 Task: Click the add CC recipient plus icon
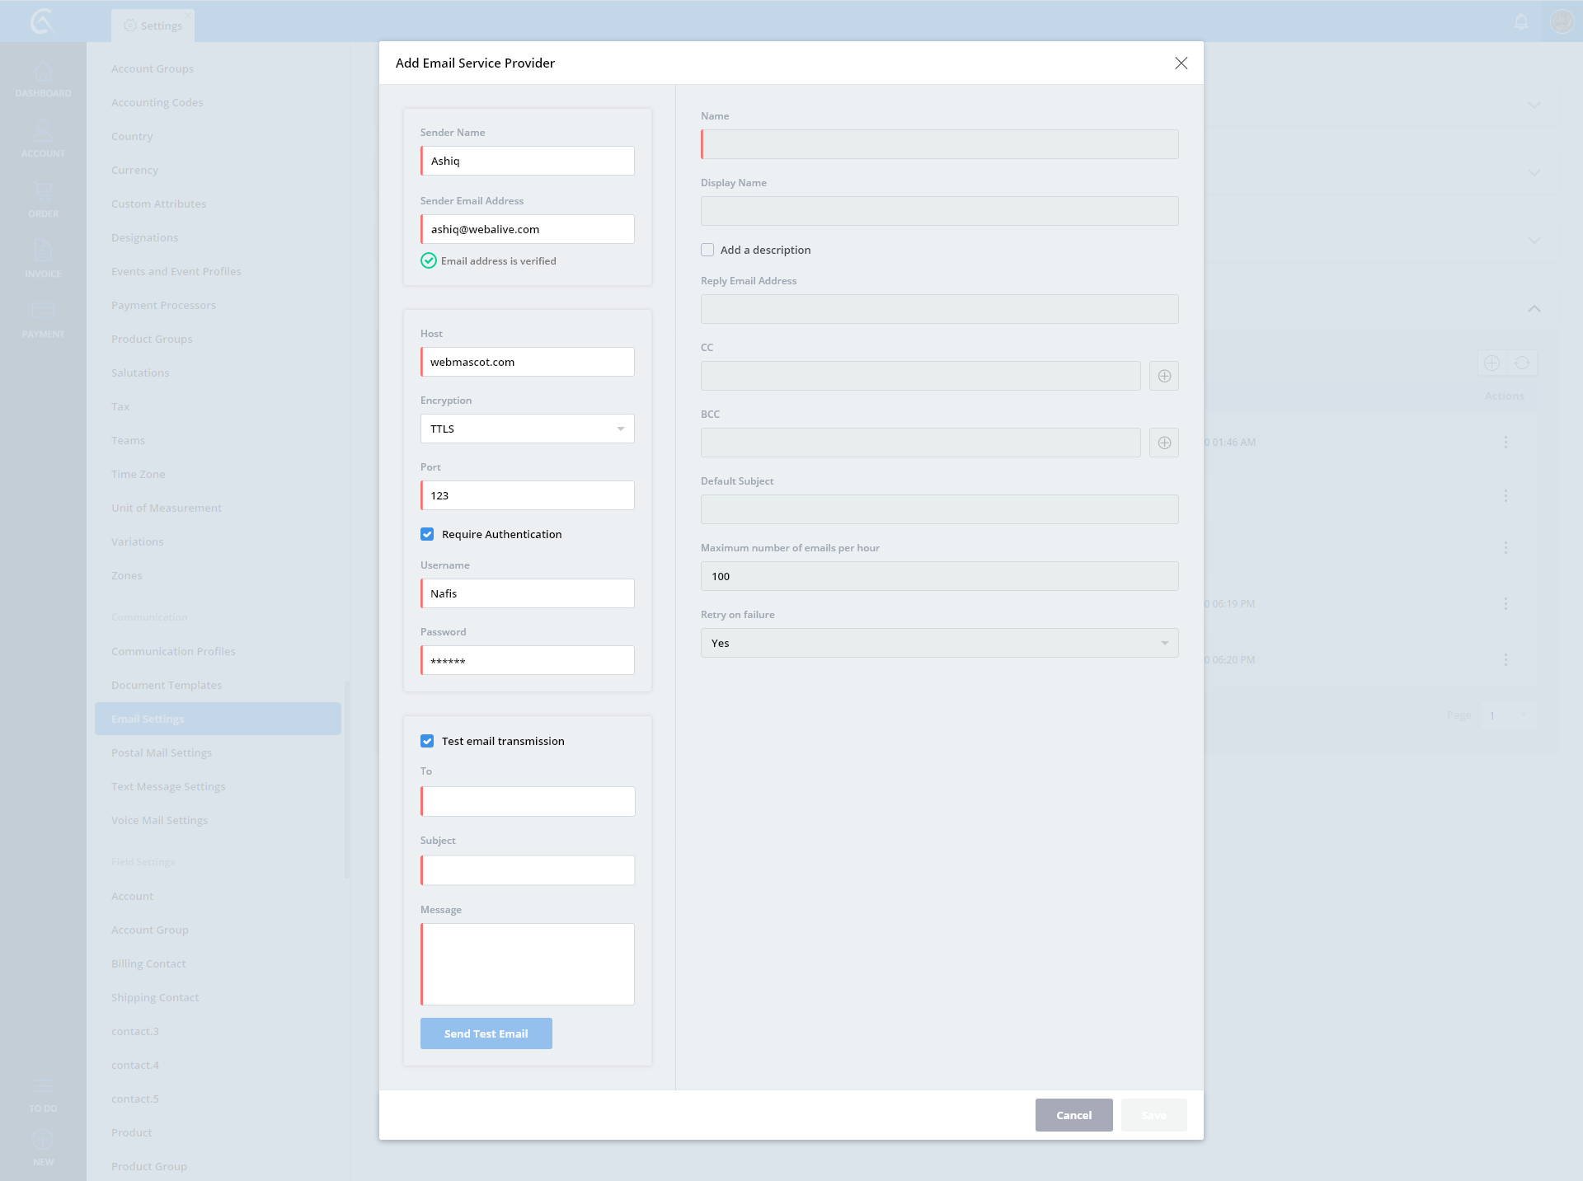1164,376
